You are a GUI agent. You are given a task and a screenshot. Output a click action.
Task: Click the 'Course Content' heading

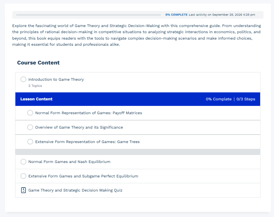(x=38, y=63)
